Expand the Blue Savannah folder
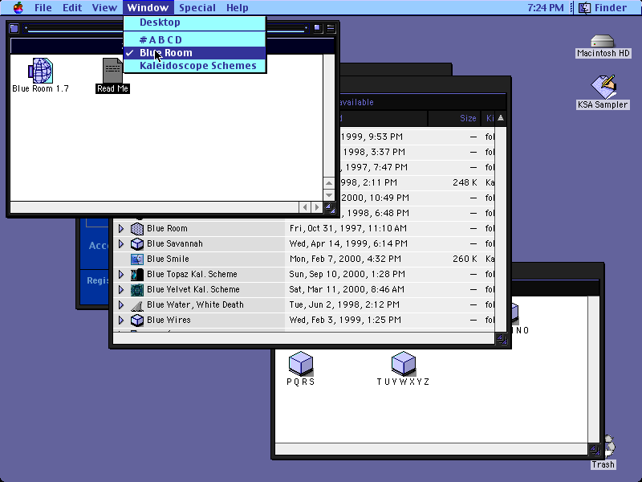The height and width of the screenshot is (482, 642). [121, 243]
